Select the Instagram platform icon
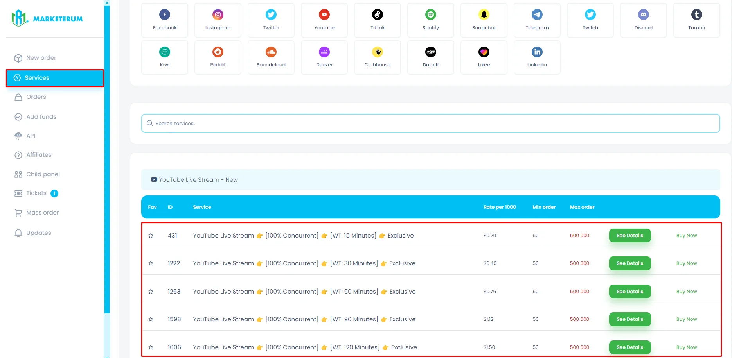The width and height of the screenshot is (732, 358). coord(218,20)
